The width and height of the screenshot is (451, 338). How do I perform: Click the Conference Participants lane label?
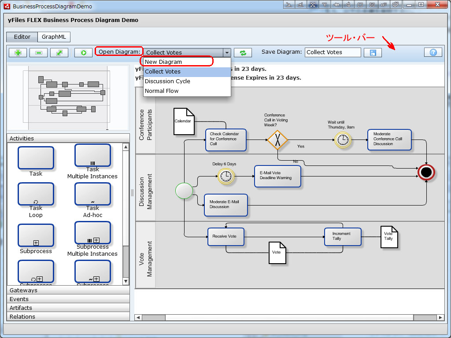click(x=145, y=125)
